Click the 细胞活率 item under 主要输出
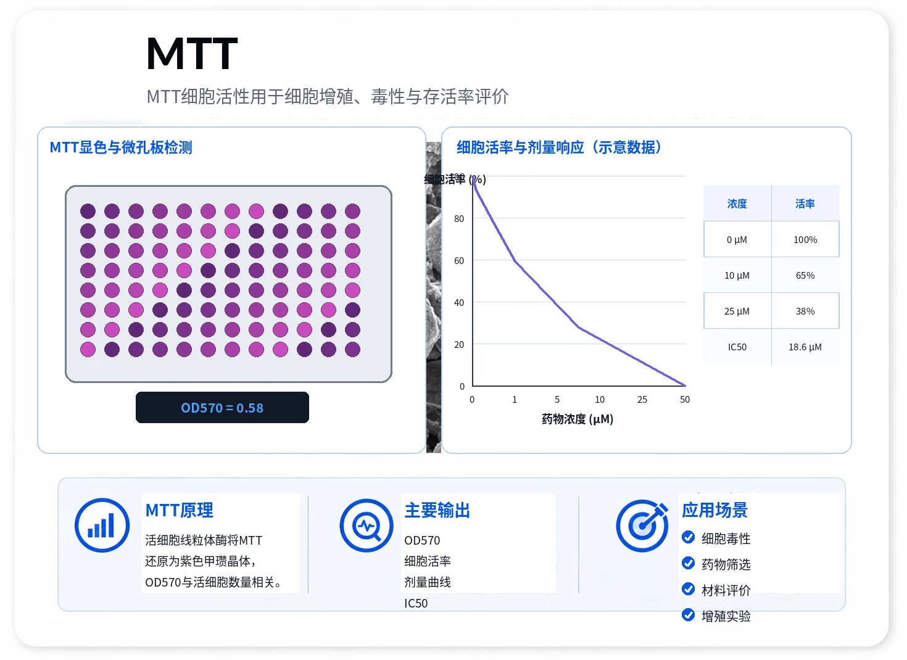Screen dimensions: 907x660 point(428,561)
